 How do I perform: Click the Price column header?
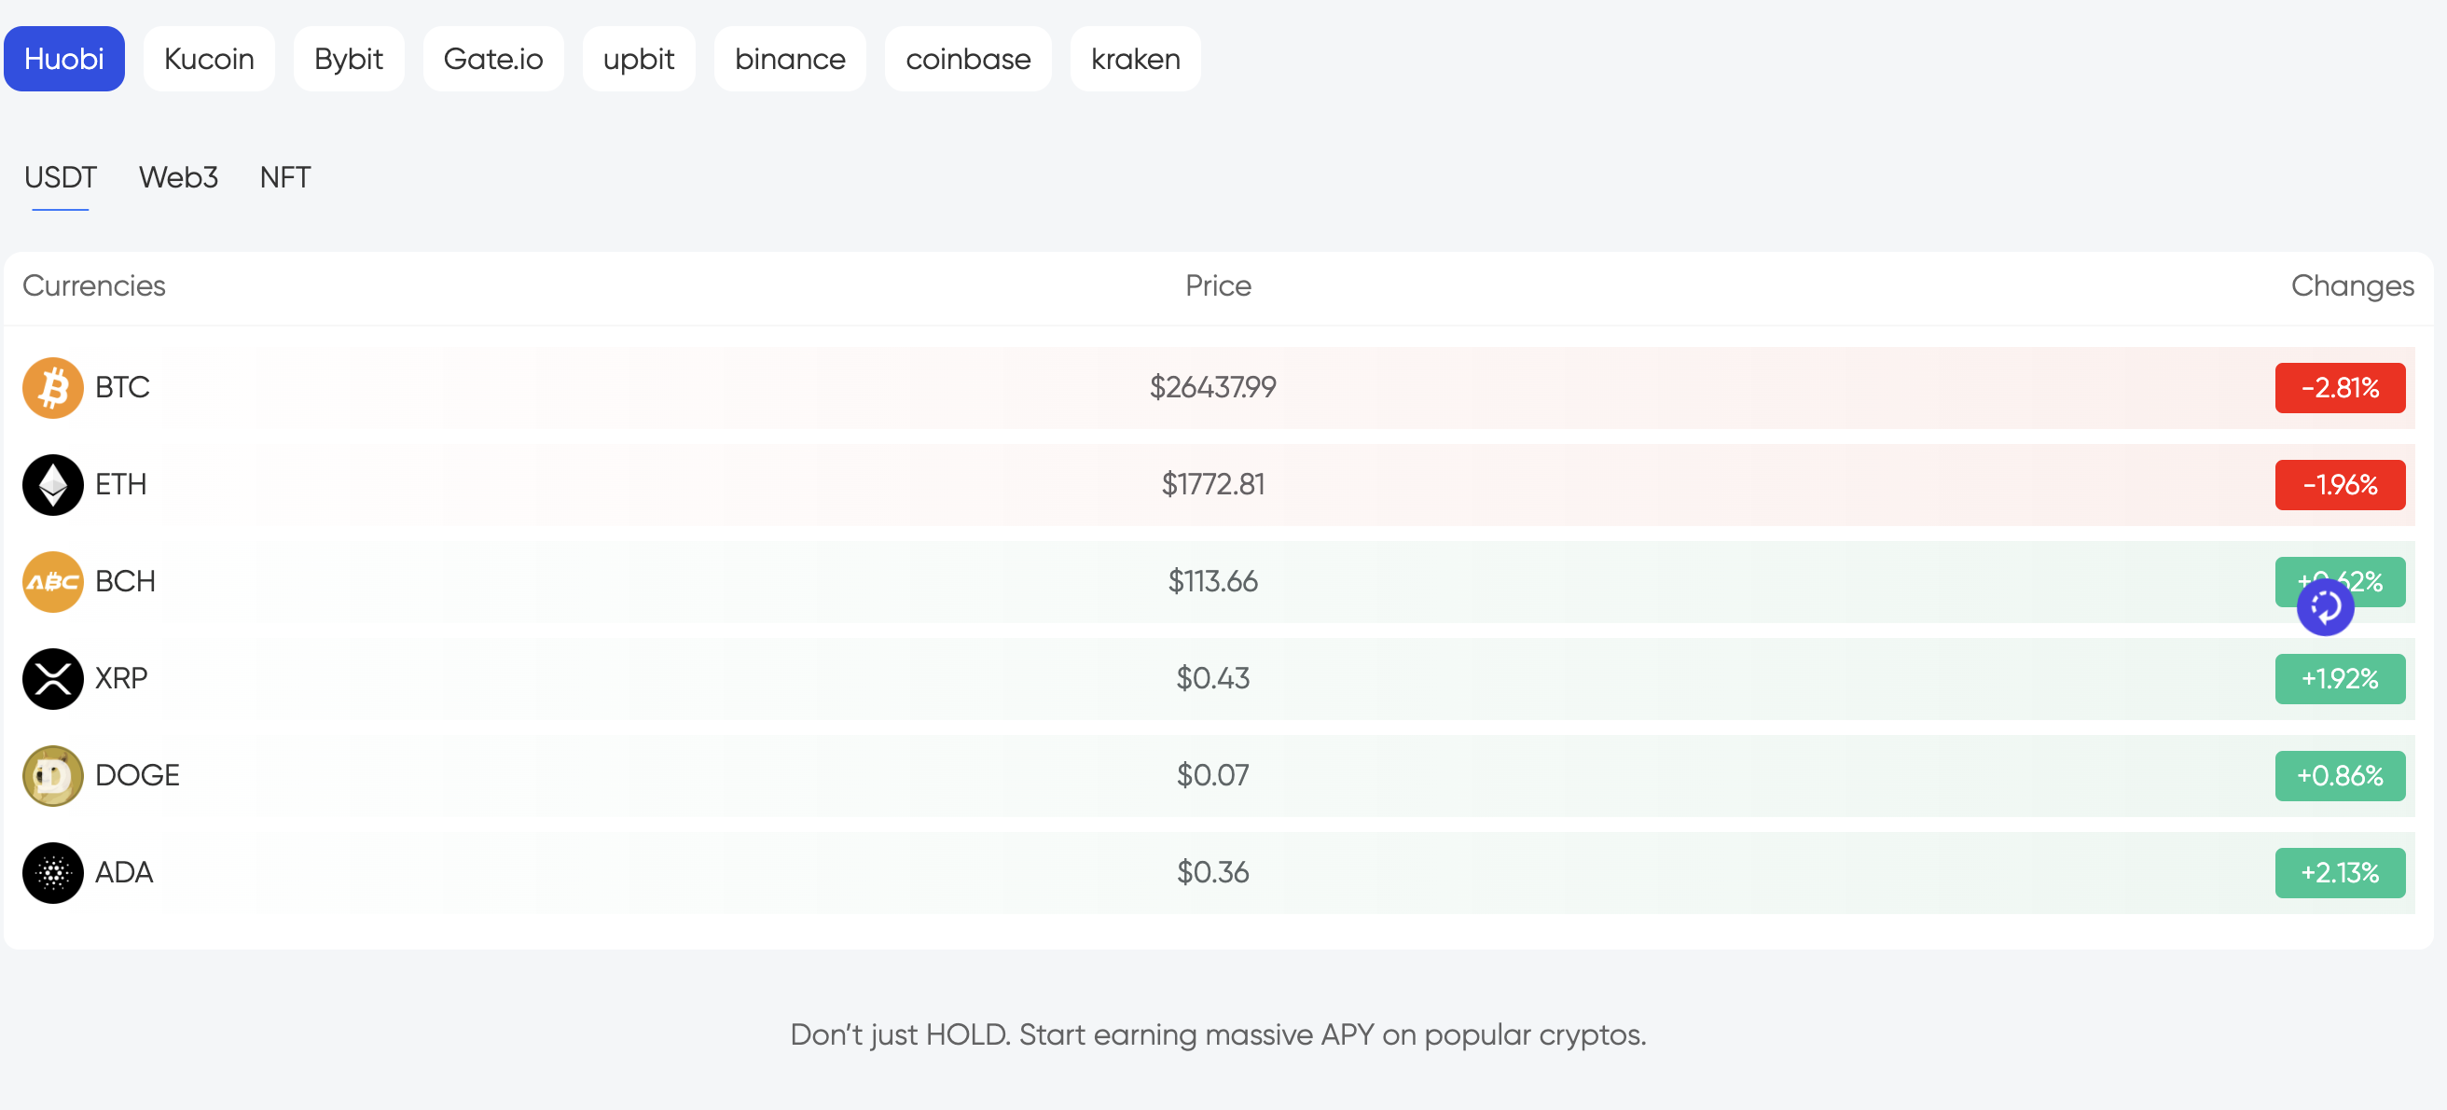click(x=1218, y=286)
